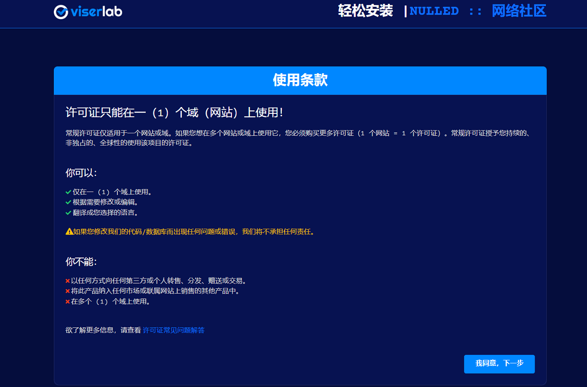Image resolution: width=587 pixels, height=387 pixels.
Task: Click green check beside 翻译成您选择的语言
Action: 68,213
